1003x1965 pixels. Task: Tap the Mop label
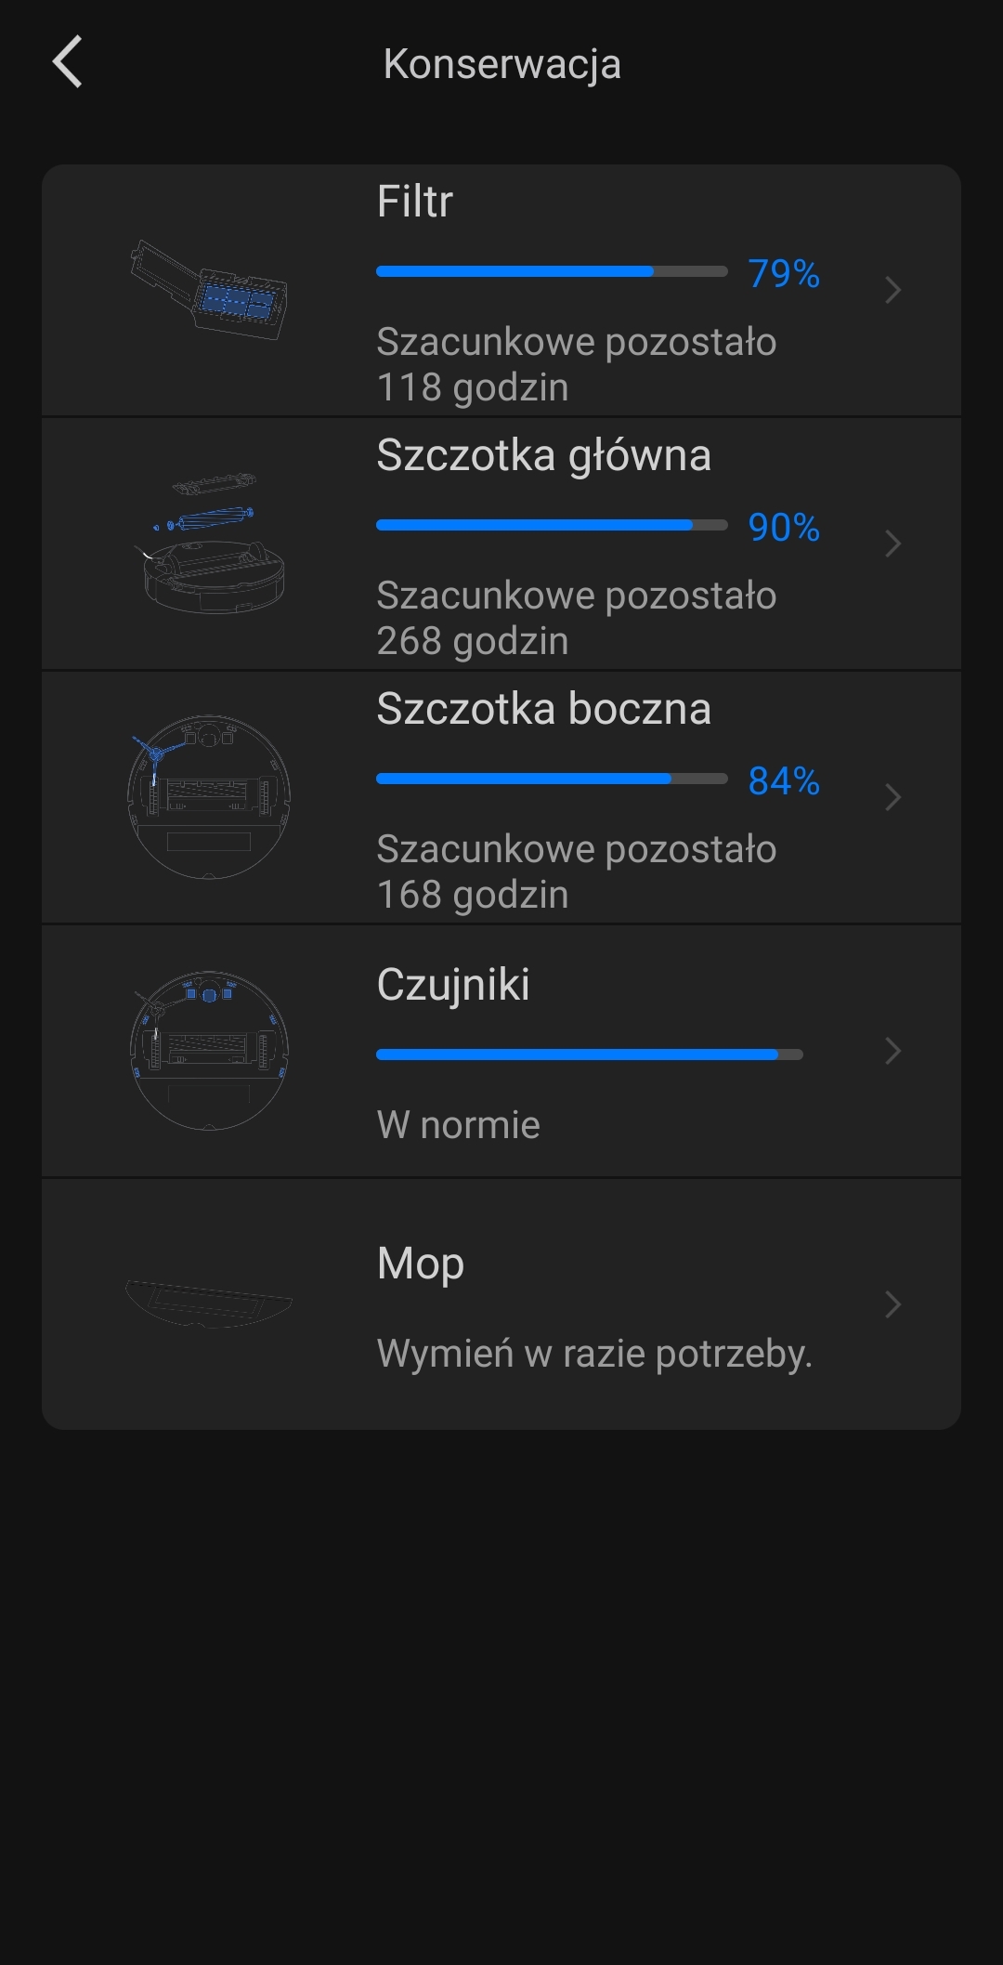421,1264
